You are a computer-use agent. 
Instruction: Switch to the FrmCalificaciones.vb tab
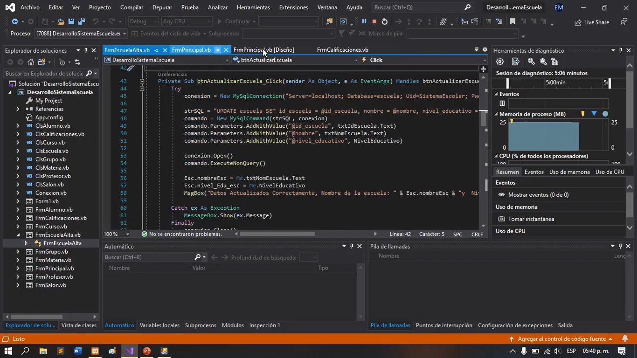click(x=342, y=50)
